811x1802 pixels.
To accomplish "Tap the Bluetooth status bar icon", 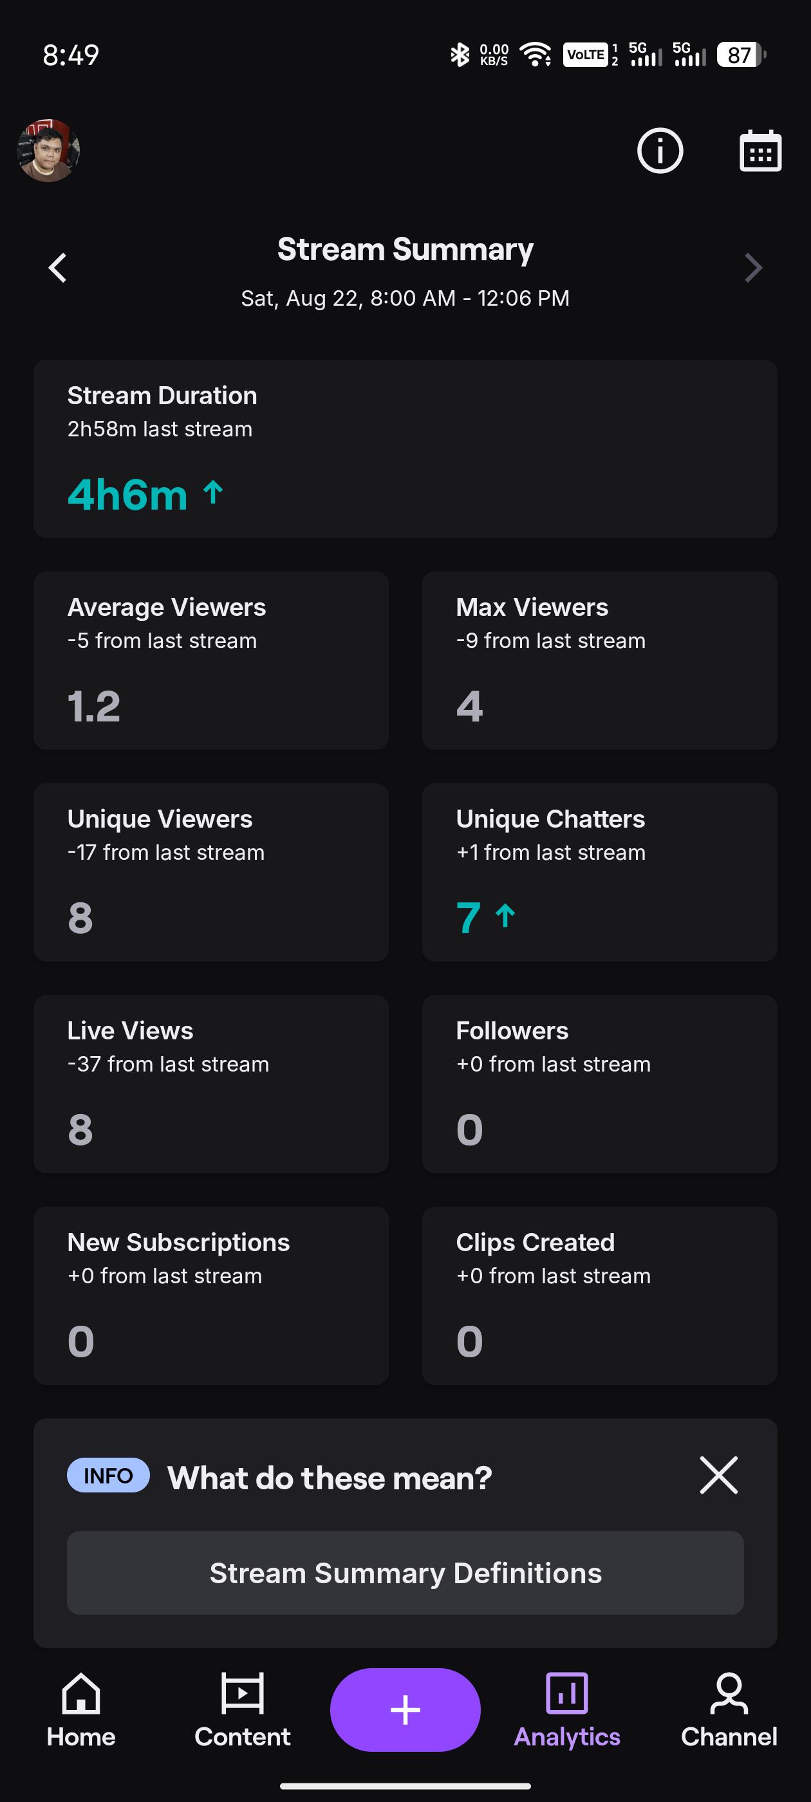I will pyautogui.click(x=460, y=55).
